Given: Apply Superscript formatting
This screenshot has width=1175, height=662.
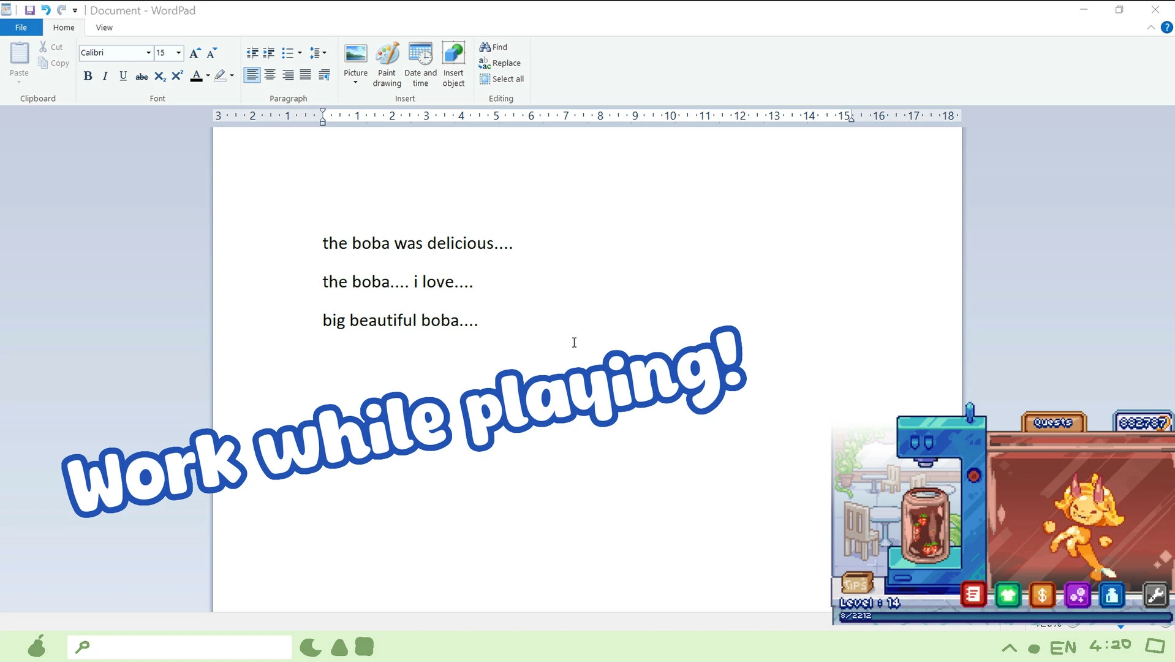Looking at the screenshot, I should pyautogui.click(x=178, y=76).
